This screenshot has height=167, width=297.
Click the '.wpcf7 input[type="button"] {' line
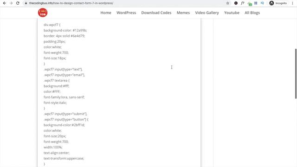click(66, 120)
